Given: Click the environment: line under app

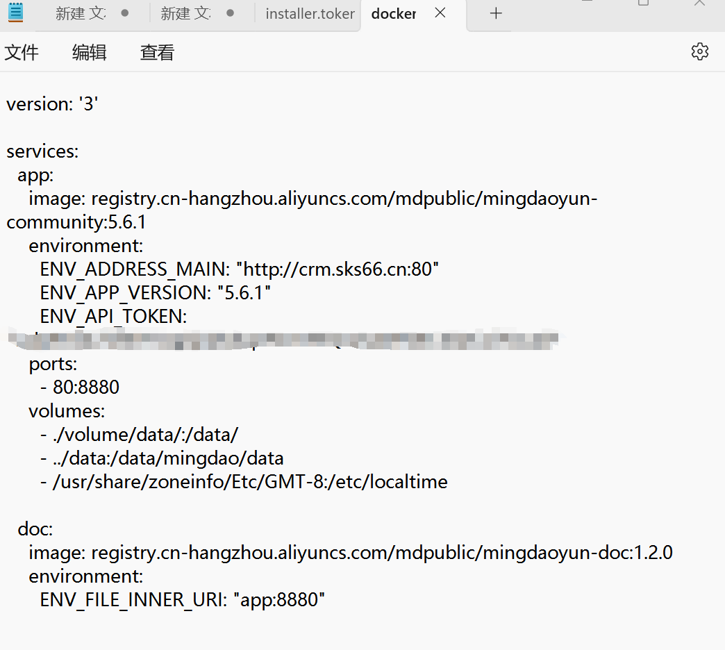Looking at the screenshot, I should point(86,245).
